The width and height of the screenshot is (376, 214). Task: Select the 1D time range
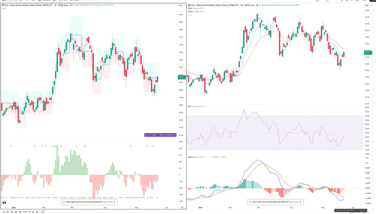point(4,212)
